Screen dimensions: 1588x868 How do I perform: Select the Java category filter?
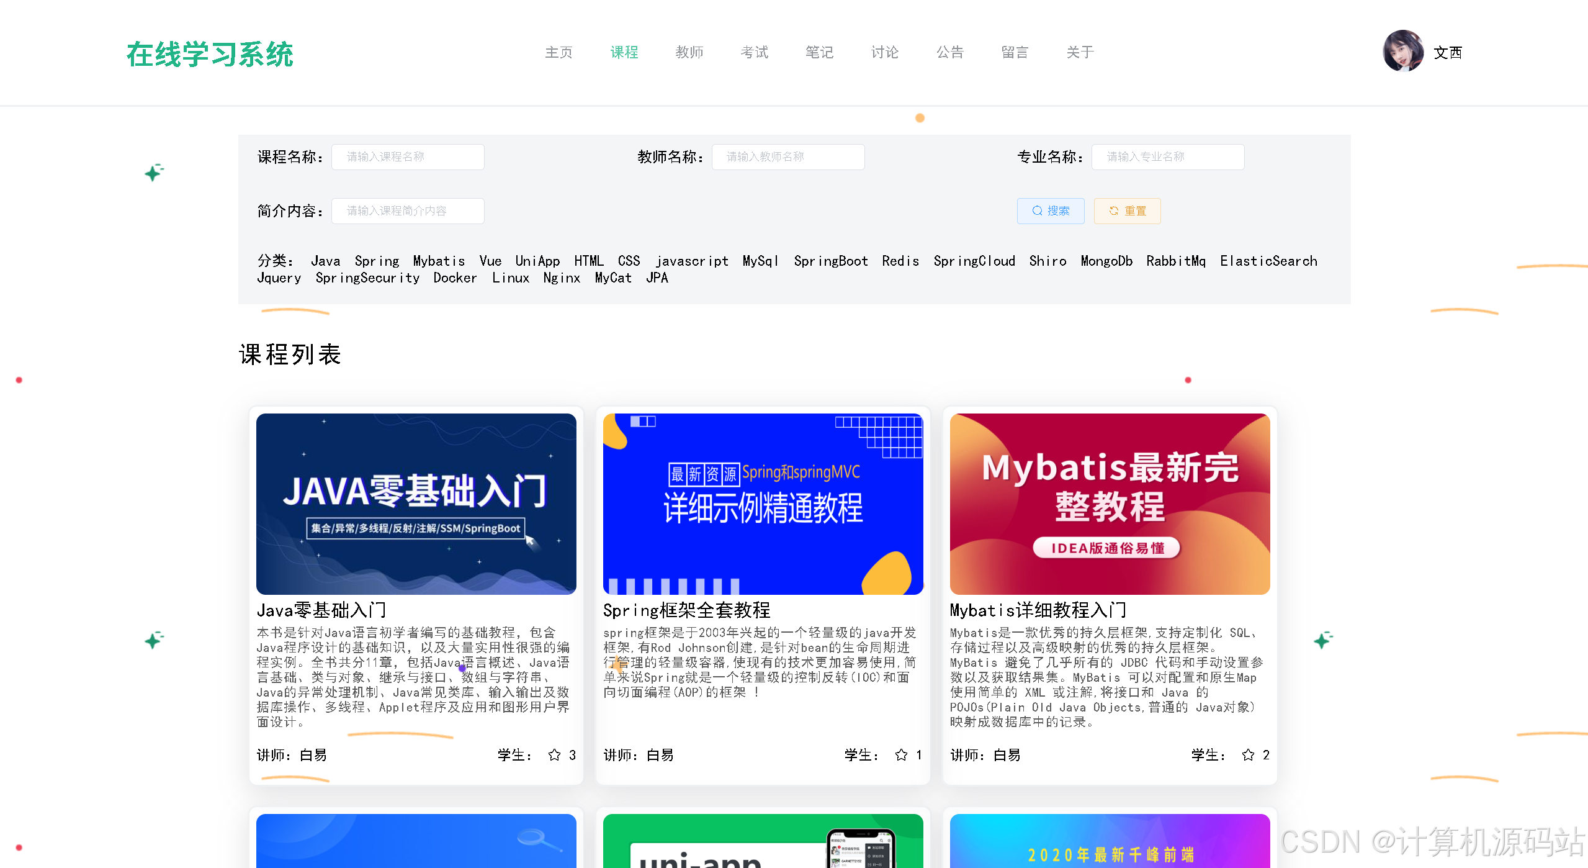[x=325, y=261]
